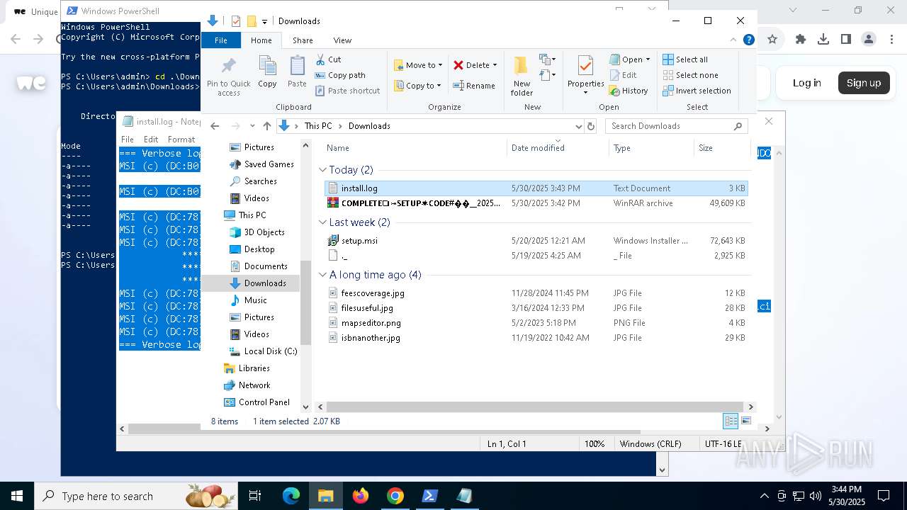Open the Copy to dropdown

[x=417, y=86]
